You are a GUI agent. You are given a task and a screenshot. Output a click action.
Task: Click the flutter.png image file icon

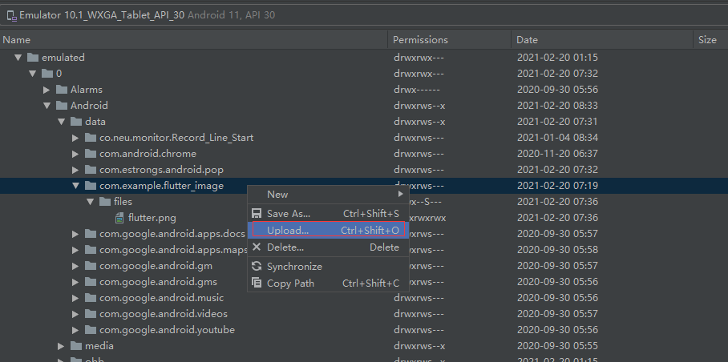click(119, 217)
